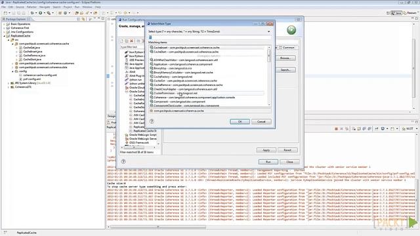Select OSGi Framework configuration type

coord(137,143)
